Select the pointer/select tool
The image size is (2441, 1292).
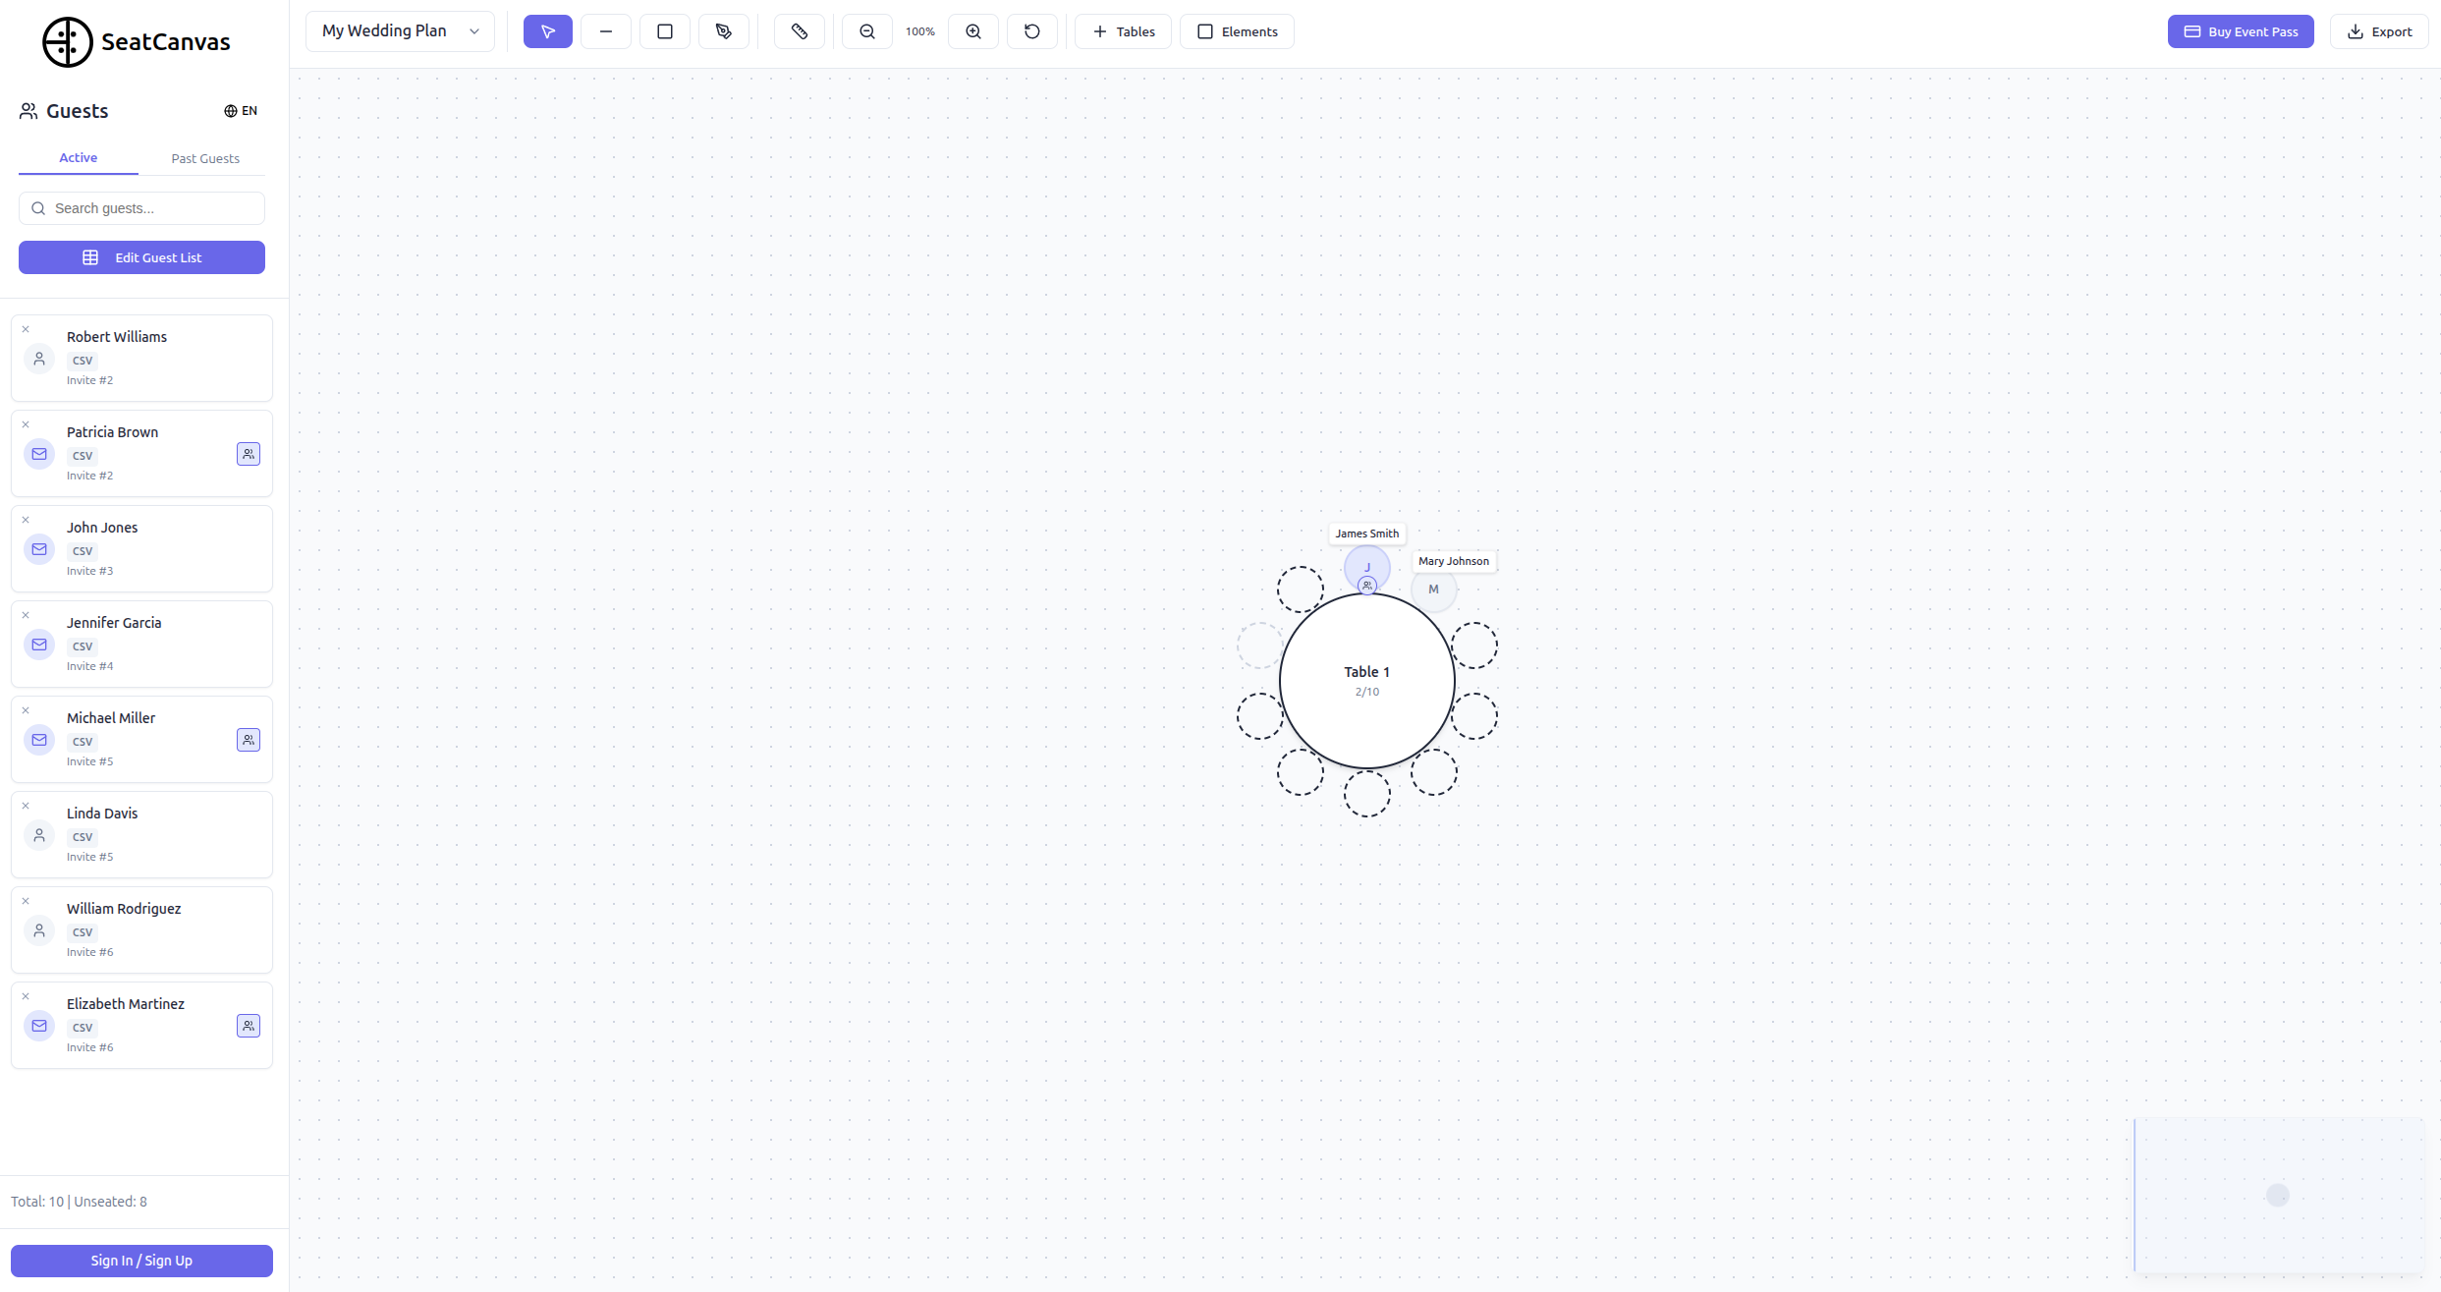(547, 31)
